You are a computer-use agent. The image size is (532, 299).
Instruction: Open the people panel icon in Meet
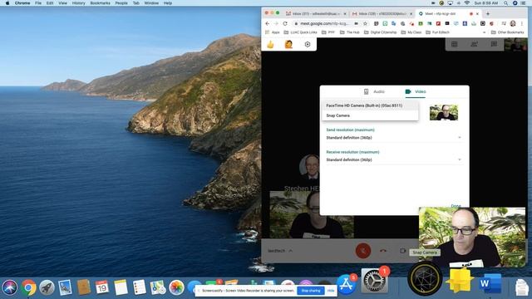(x=474, y=44)
